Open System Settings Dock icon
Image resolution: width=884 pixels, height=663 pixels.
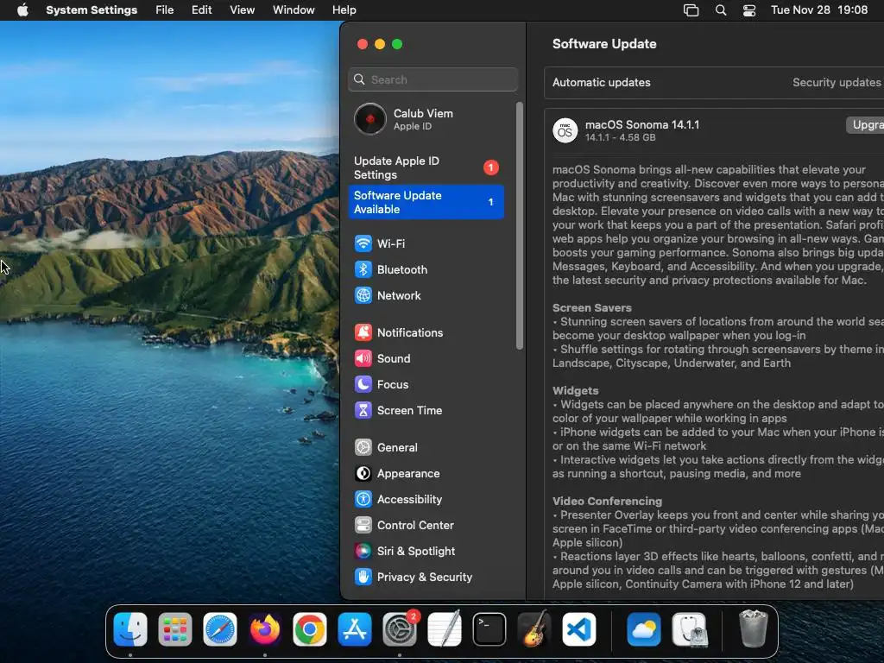[x=400, y=629]
